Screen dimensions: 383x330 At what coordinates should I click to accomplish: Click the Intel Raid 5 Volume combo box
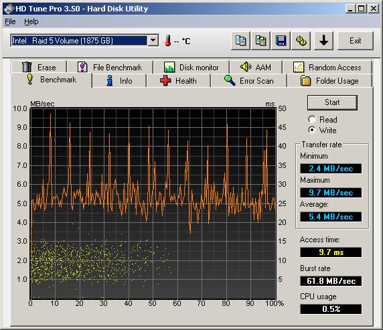coord(84,41)
